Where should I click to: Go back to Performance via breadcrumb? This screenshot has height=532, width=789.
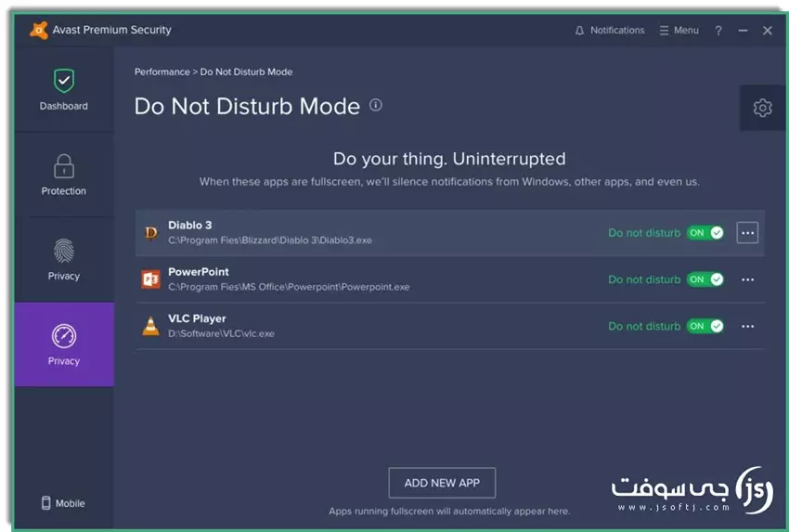click(x=162, y=71)
